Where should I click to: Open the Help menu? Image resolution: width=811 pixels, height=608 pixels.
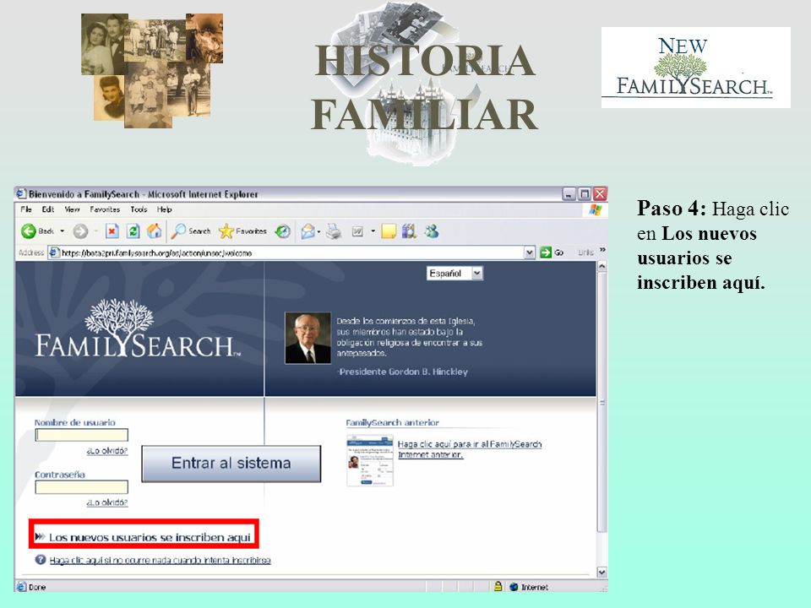165,209
